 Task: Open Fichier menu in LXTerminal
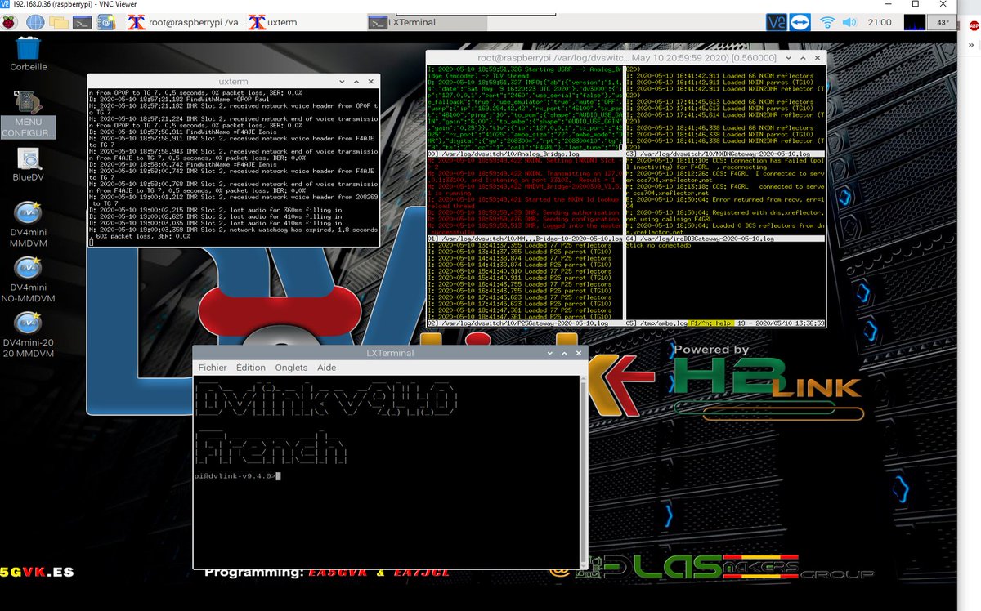point(213,368)
